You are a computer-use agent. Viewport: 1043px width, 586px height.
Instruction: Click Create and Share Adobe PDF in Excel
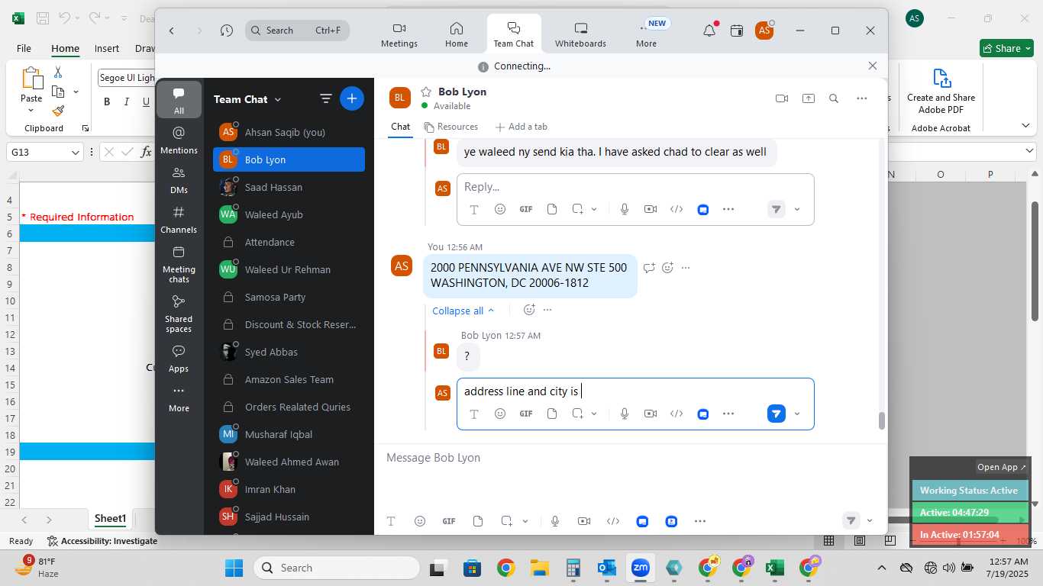coord(941,92)
